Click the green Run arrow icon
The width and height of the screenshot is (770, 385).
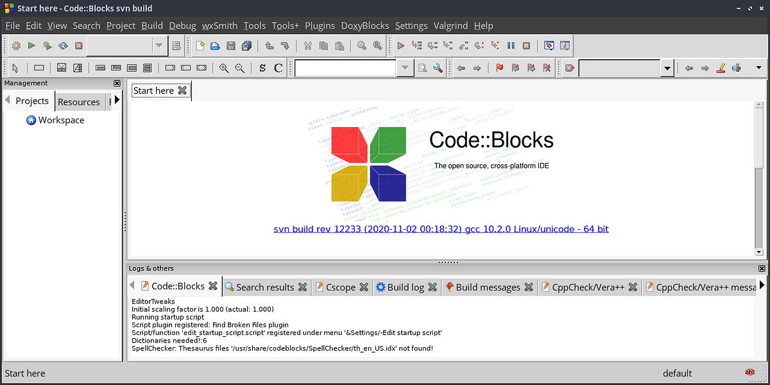(x=31, y=46)
